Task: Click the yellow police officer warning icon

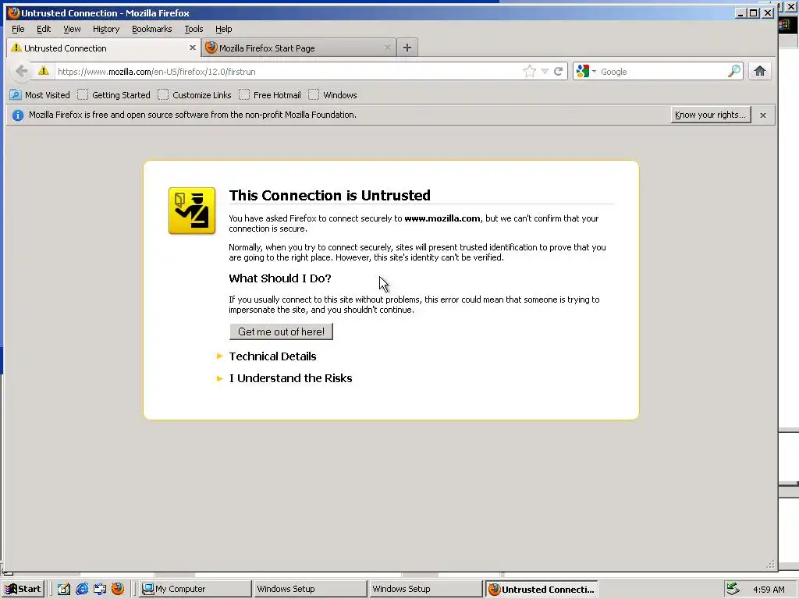Action: click(x=192, y=211)
